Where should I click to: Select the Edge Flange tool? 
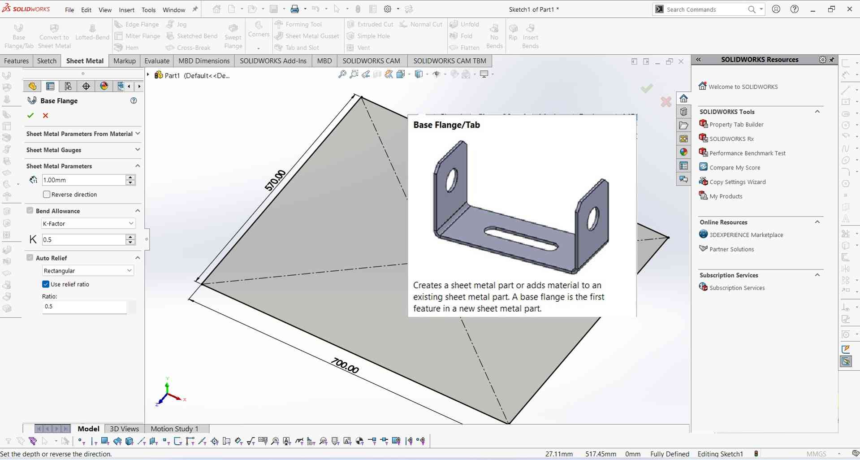(137, 24)
